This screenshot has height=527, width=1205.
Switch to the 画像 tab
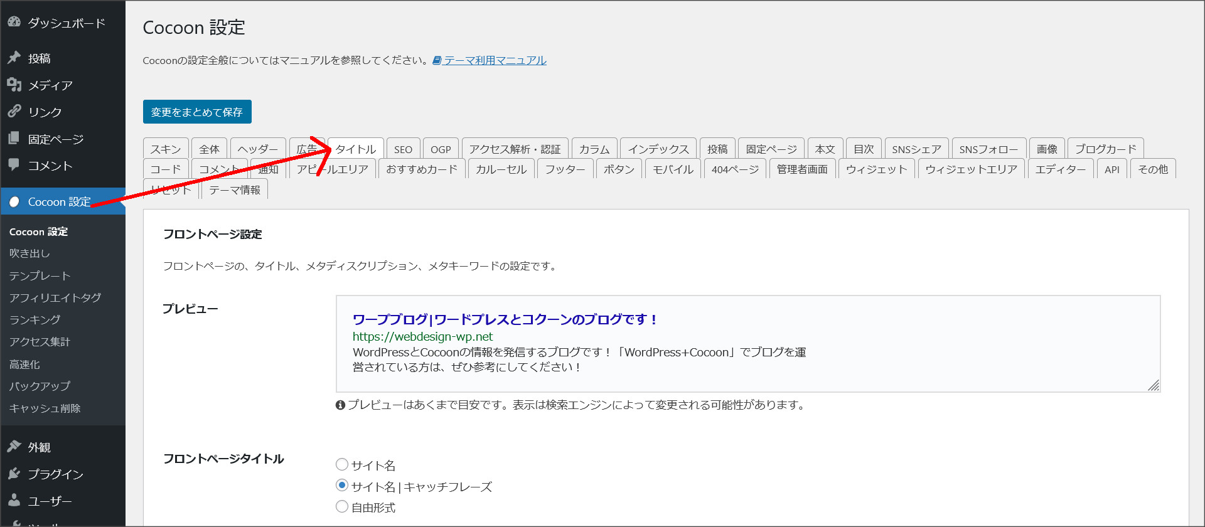[1047, 149]
